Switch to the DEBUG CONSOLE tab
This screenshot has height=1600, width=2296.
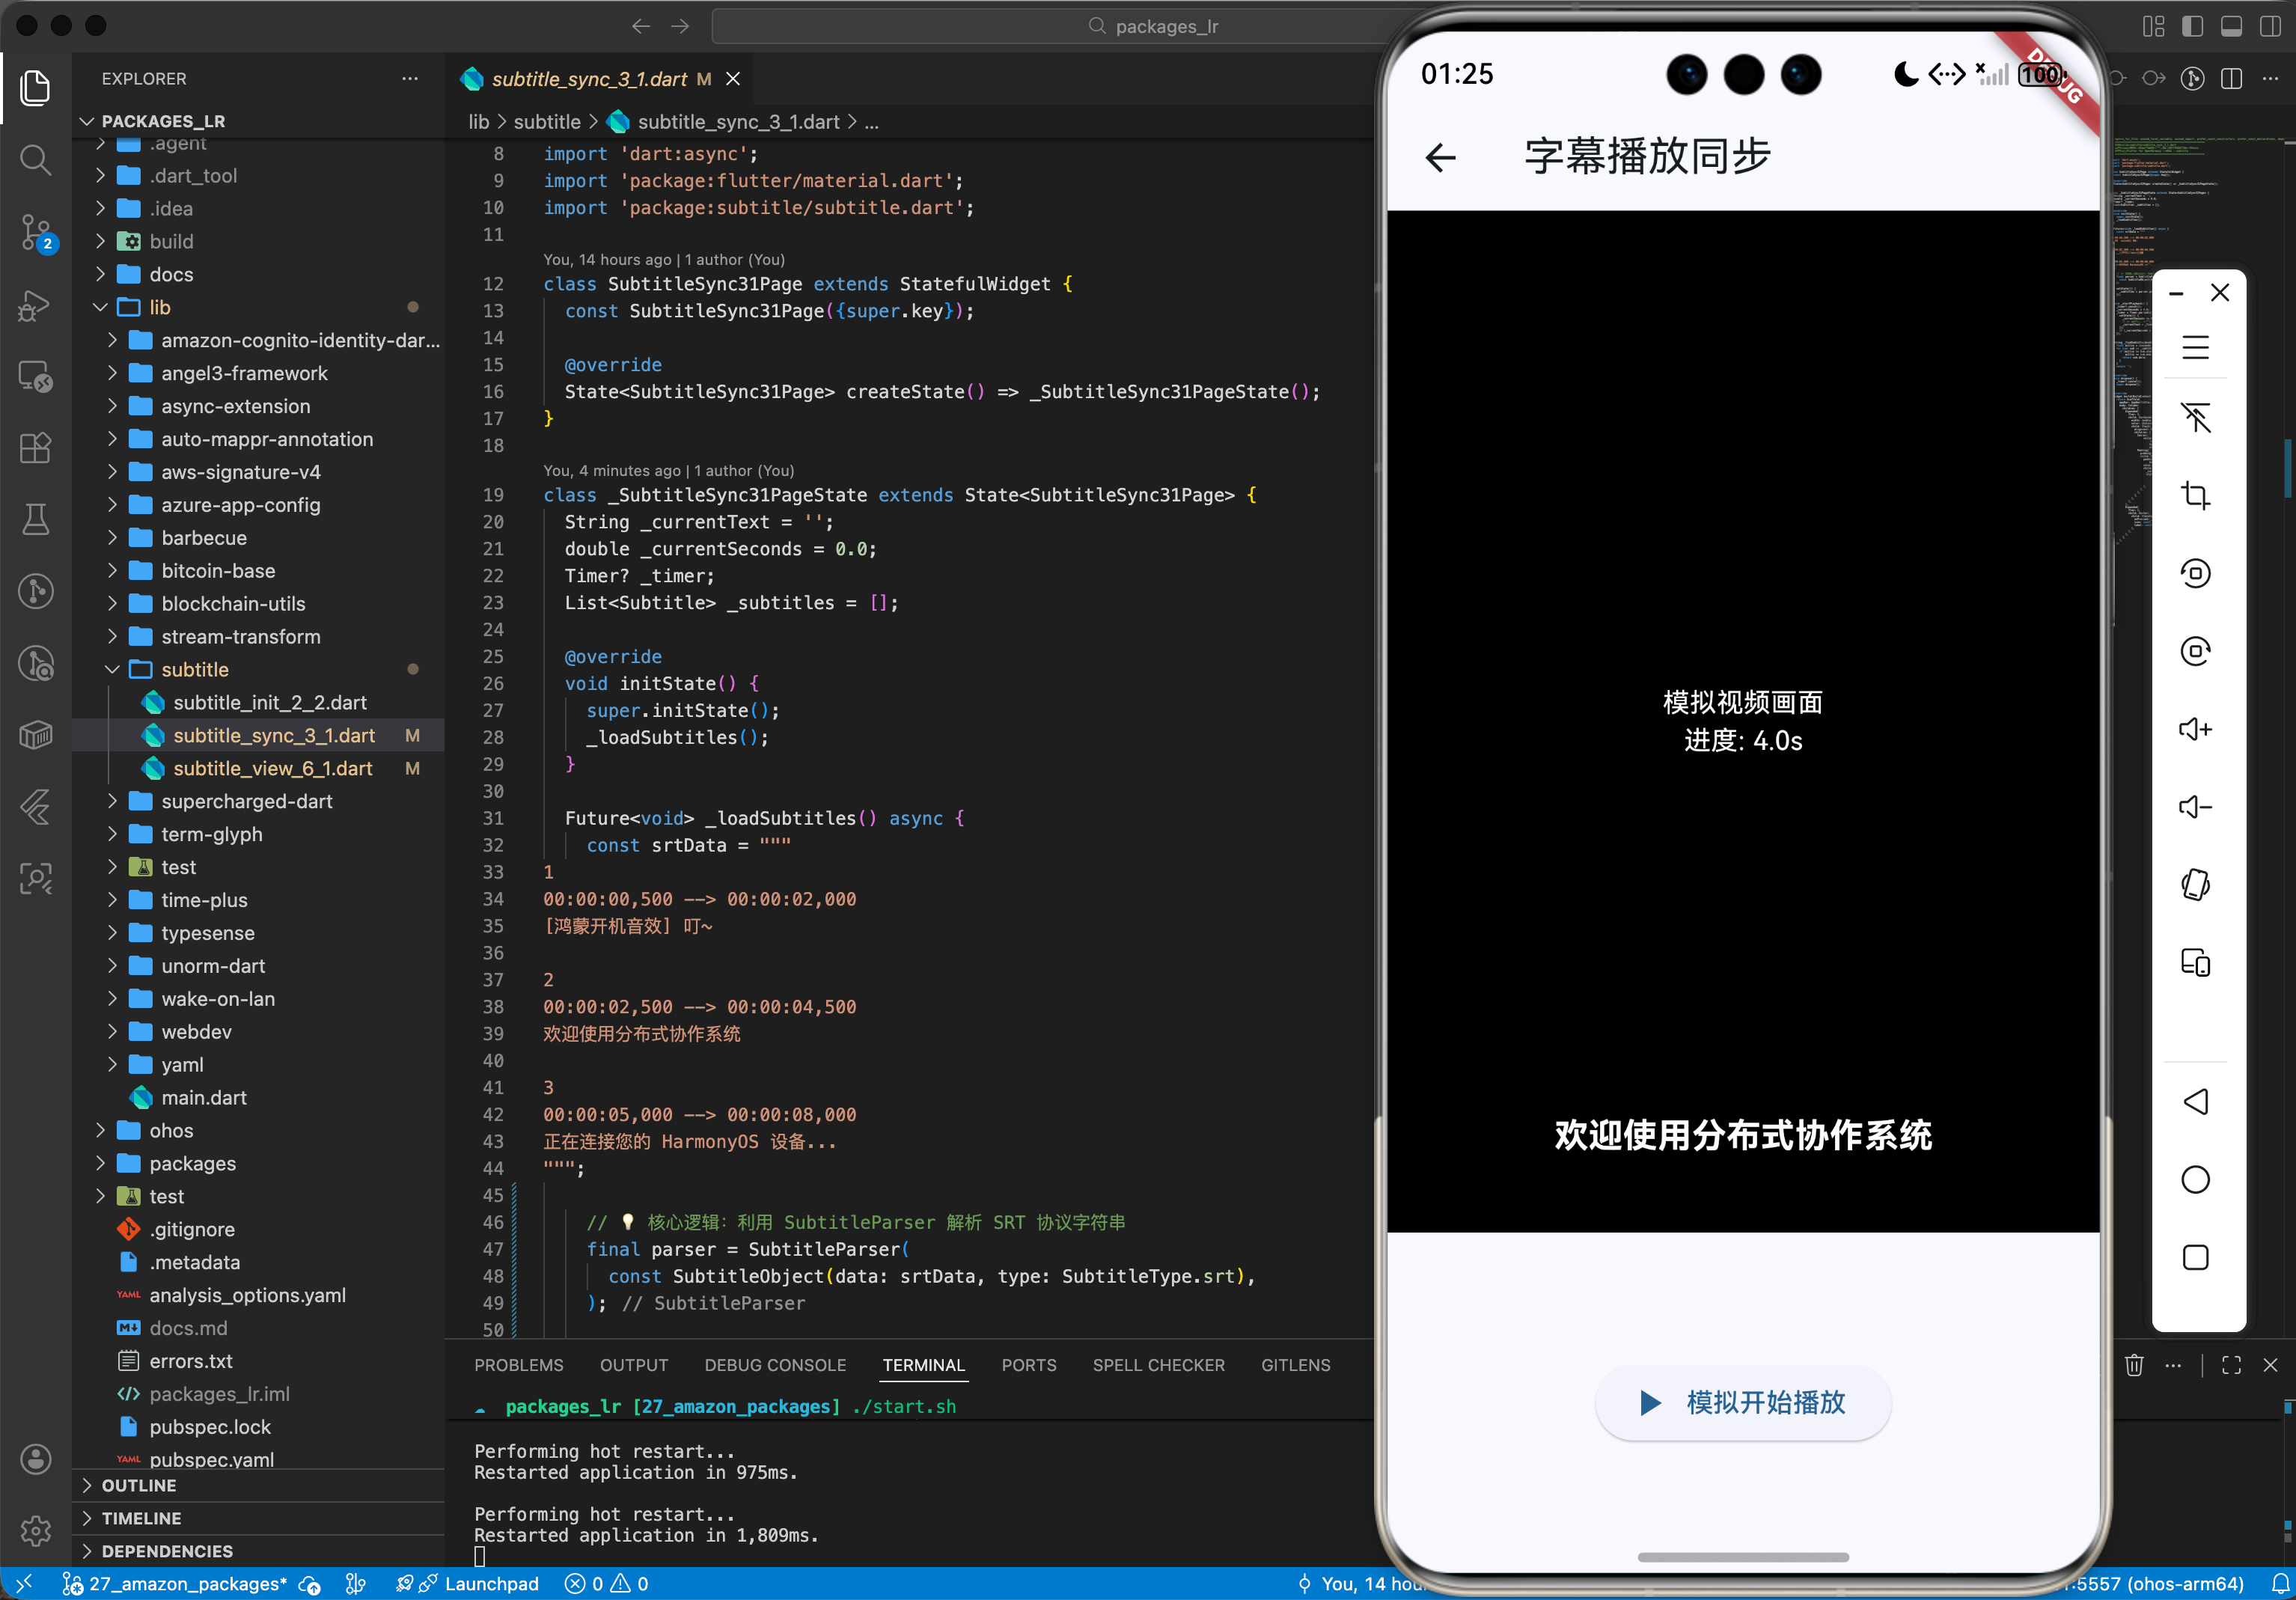coord(775,1365)
